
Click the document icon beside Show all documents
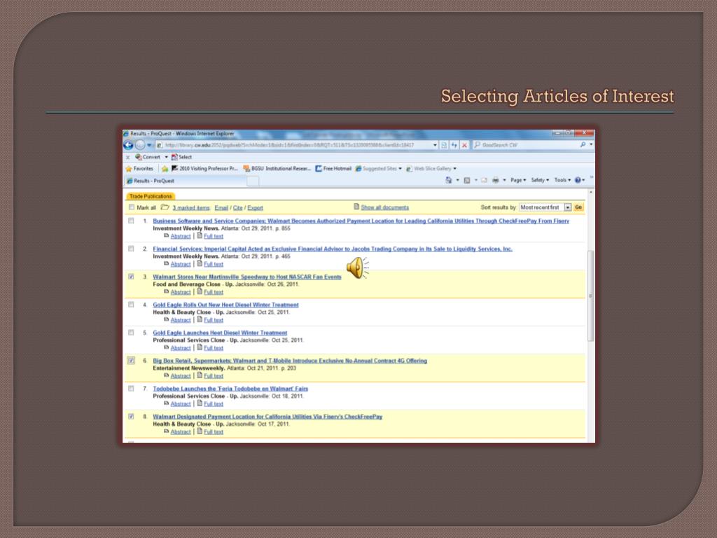pos(356,207)
